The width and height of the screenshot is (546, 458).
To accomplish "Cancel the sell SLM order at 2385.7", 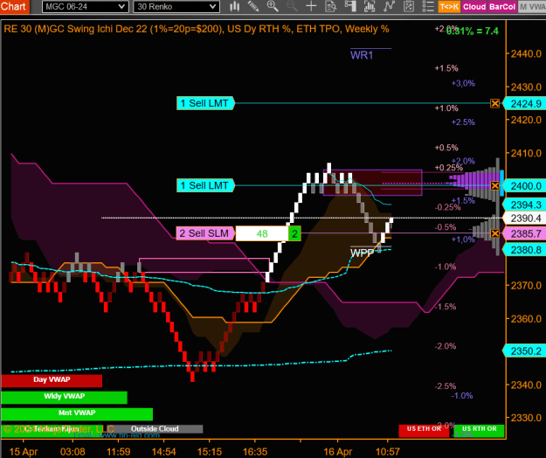I will 494,233.
